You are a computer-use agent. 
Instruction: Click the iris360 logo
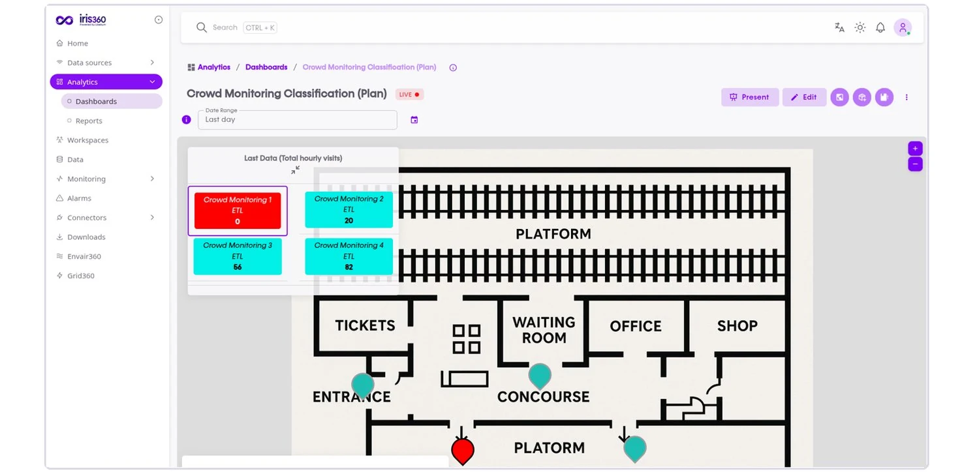pyautogui.click(x=81, y=20)
